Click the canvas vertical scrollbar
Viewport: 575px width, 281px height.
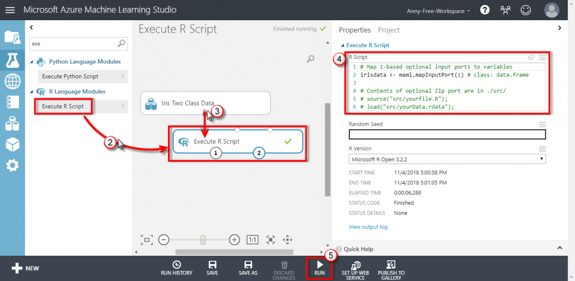pyautogui.click(x=327, y=149)
